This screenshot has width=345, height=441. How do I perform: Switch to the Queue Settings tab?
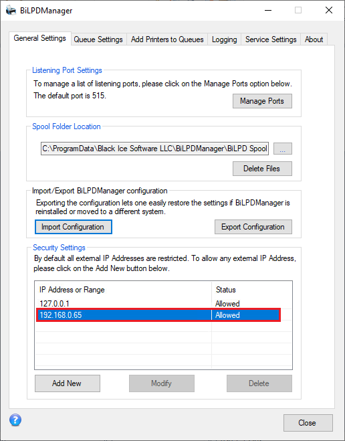[x=98, y=39]
